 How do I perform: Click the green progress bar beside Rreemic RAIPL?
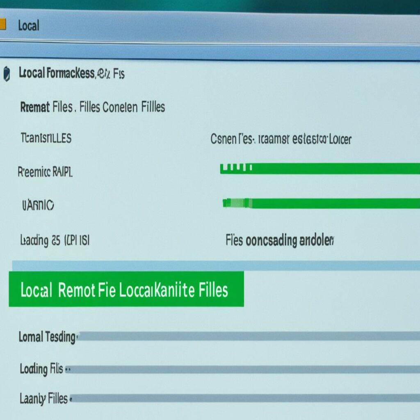pyautogui.click(x=320, y=169)
